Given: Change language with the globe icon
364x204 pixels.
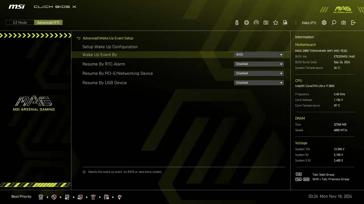Looking at the screenshot, I should coord(324,23).
